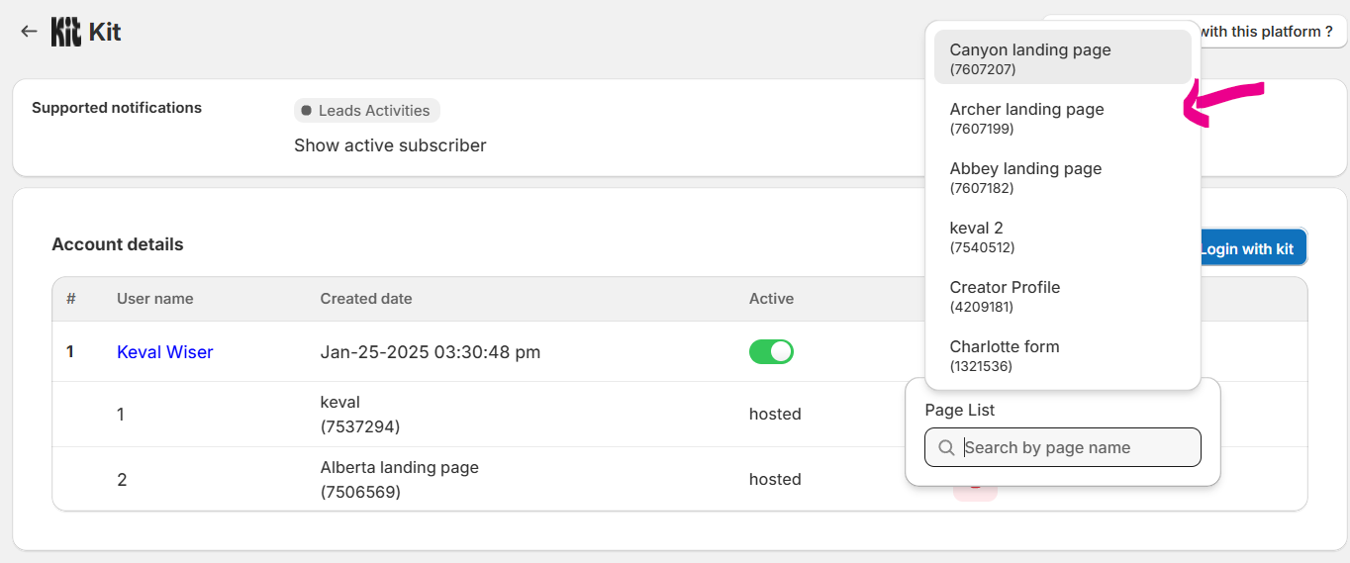1350x563 pixels.
Task: Choose Abbey landing page from list
Action: (x=1063, y=177)
